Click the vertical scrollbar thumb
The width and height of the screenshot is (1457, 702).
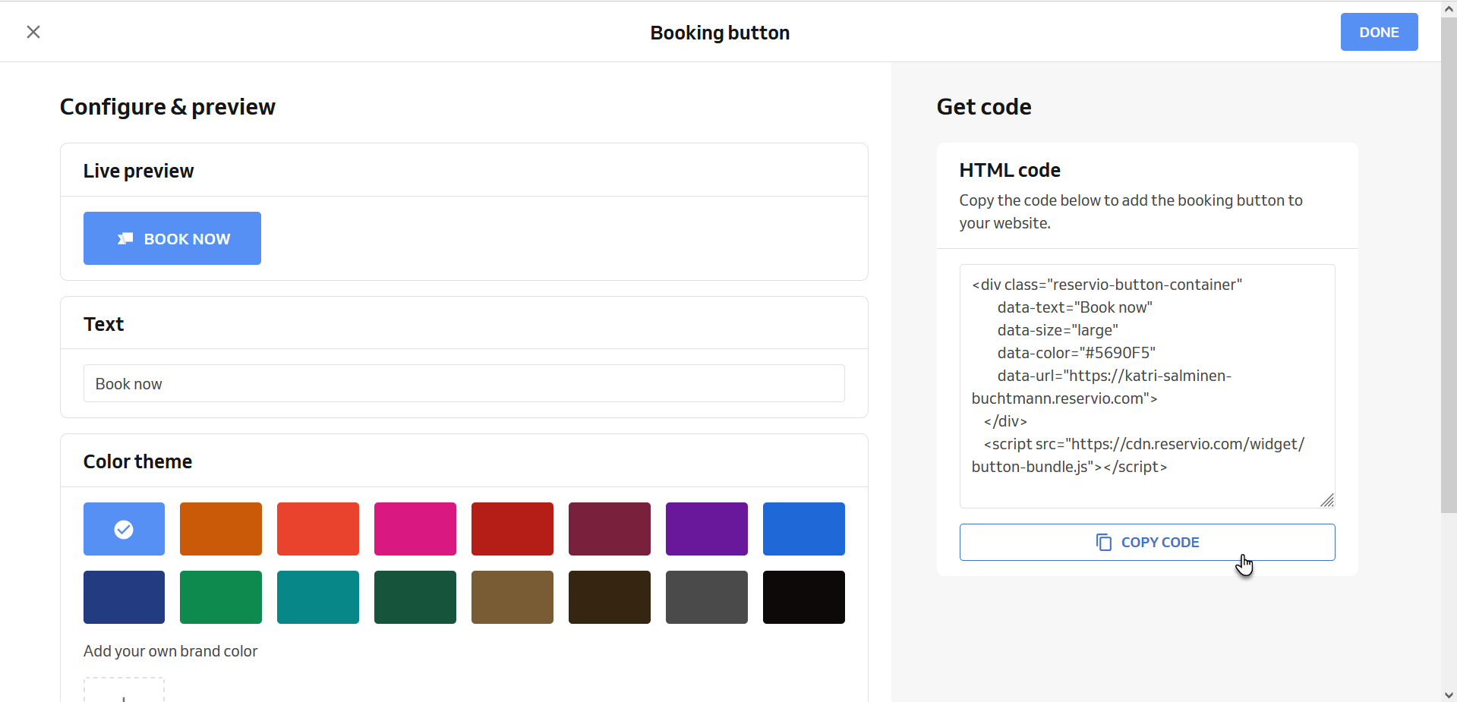tap(1449, 265)
